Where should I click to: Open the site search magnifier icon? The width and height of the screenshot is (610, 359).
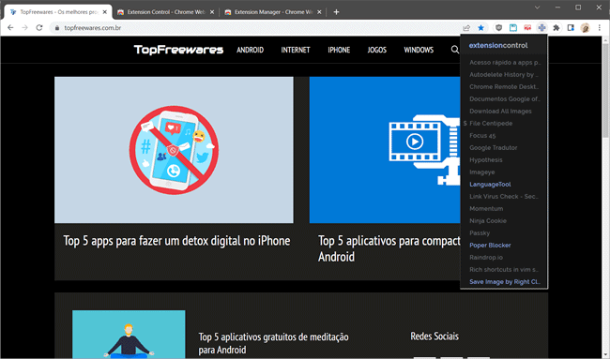[455, 50]
